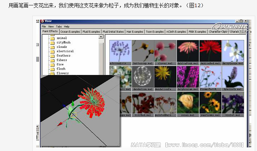Select the electrical folder name text

point(65,51)
